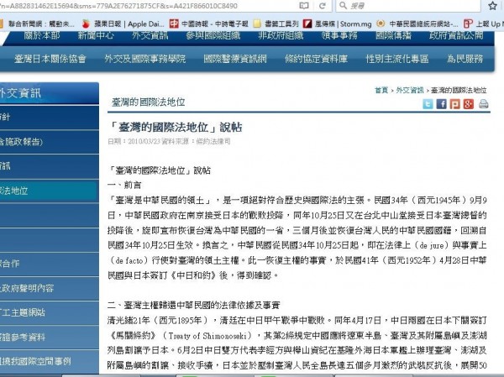This screenshot has width=504, height=377.
Task: Click the Plurk share icon
Action: 454,105
